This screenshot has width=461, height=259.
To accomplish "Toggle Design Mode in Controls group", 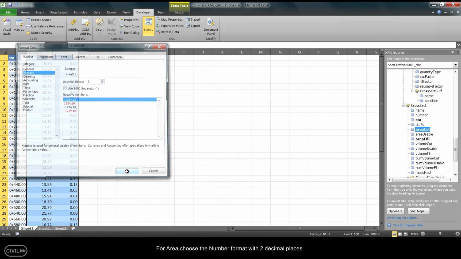I will (x=112, y=27).
